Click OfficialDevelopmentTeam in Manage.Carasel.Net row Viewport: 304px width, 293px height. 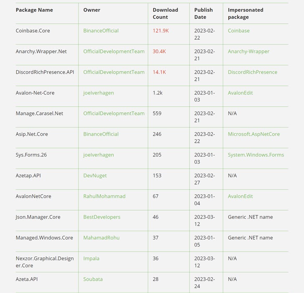pos(114,113)
